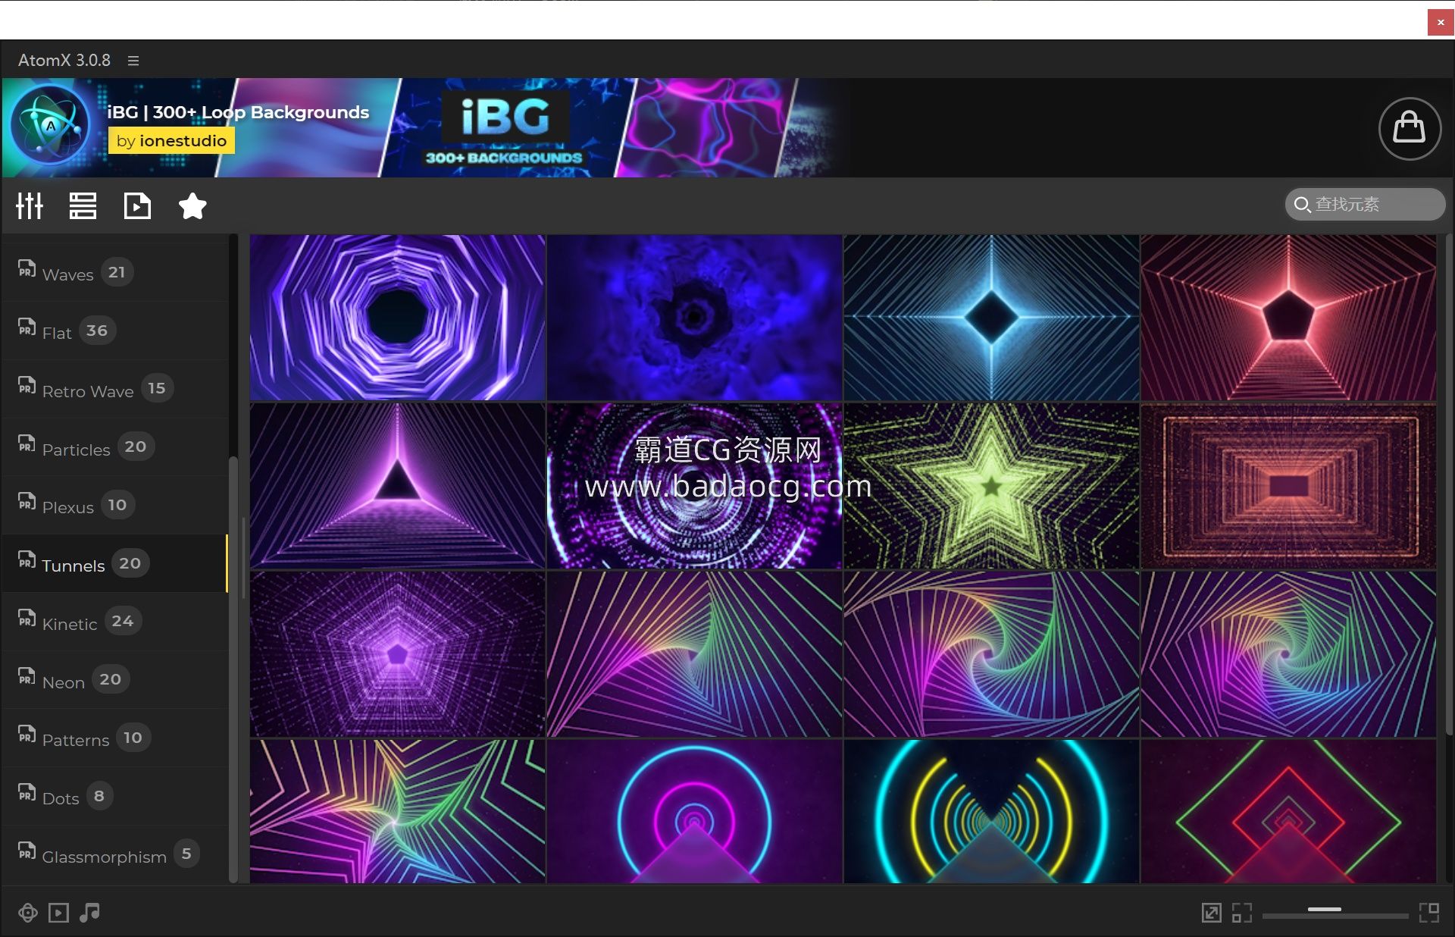This screenshot has height=937, width=1455.
Task: Select the Waves category
Action: [x=114, y=272]
